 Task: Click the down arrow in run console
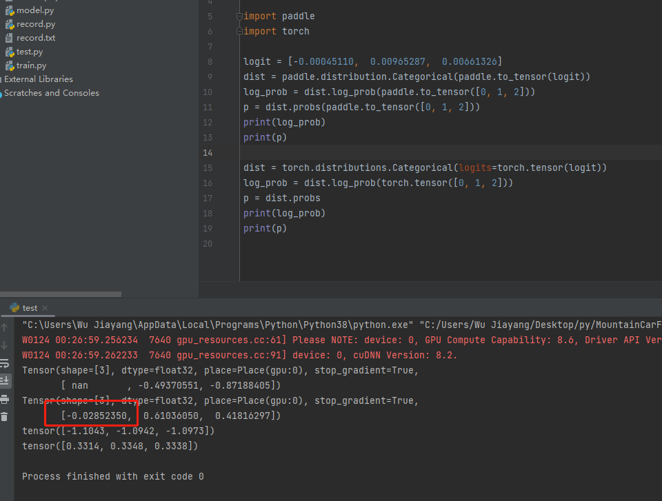pos(4,345)
